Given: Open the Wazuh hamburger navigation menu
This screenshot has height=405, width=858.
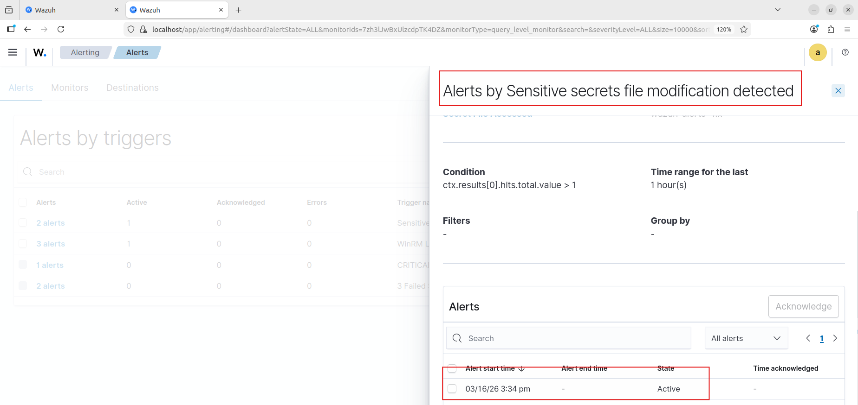Looking at the screenshot, I should pyautogui.click(x=13, y=52).
